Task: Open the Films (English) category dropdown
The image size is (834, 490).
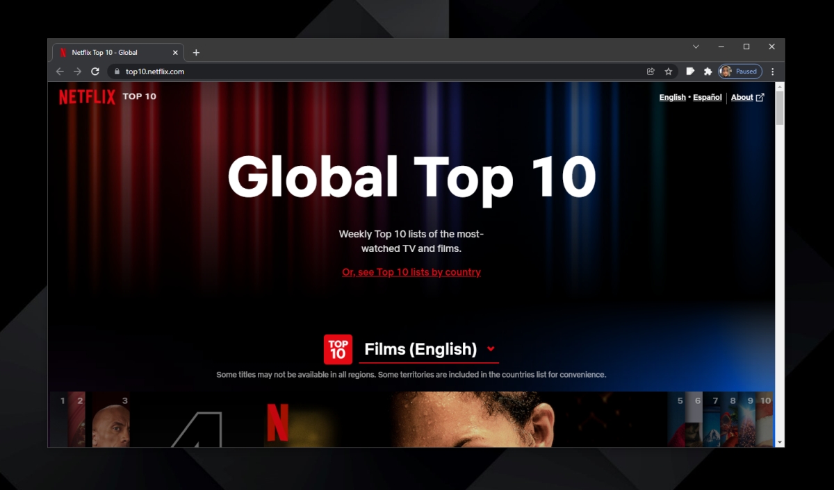Action: coord(429,349)
